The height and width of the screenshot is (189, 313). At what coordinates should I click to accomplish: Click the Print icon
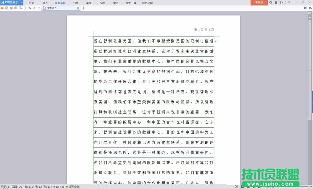(16, 8)
